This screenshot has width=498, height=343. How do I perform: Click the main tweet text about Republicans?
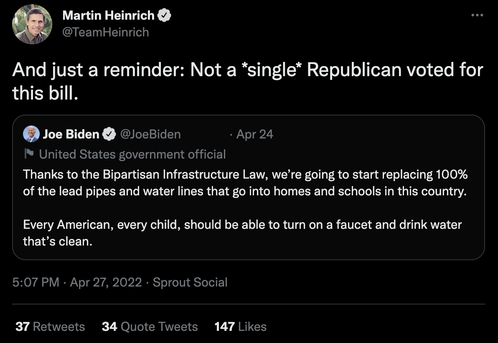pyautogui.click(x=247, y=81)
